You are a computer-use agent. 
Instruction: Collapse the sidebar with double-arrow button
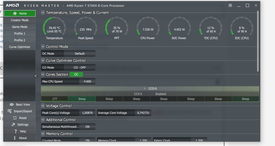click(x=36, y=76)
